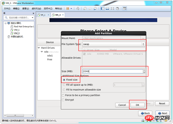Confirm the partition with OK

click(137, 105)
